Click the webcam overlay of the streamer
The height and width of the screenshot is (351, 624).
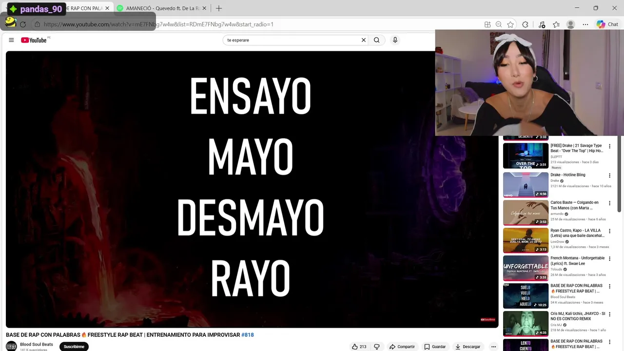529,82
